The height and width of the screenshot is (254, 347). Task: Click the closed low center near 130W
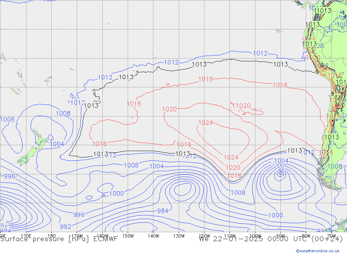(182, 189)
